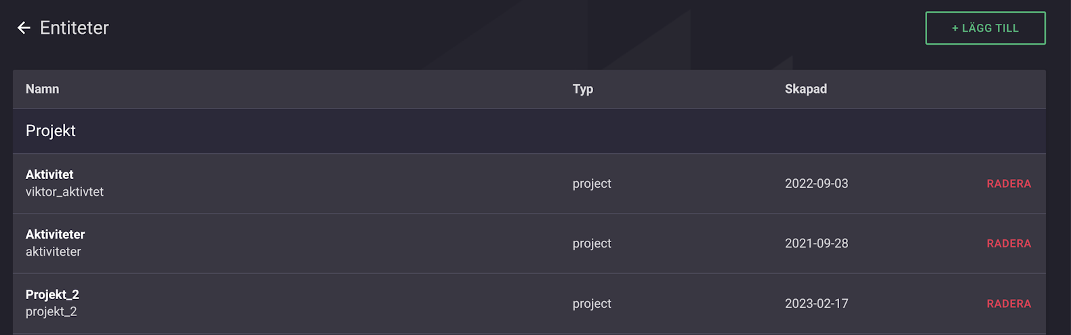Click the Typ column header
This screenshot has height=335, width=1071.
point(582,89)
